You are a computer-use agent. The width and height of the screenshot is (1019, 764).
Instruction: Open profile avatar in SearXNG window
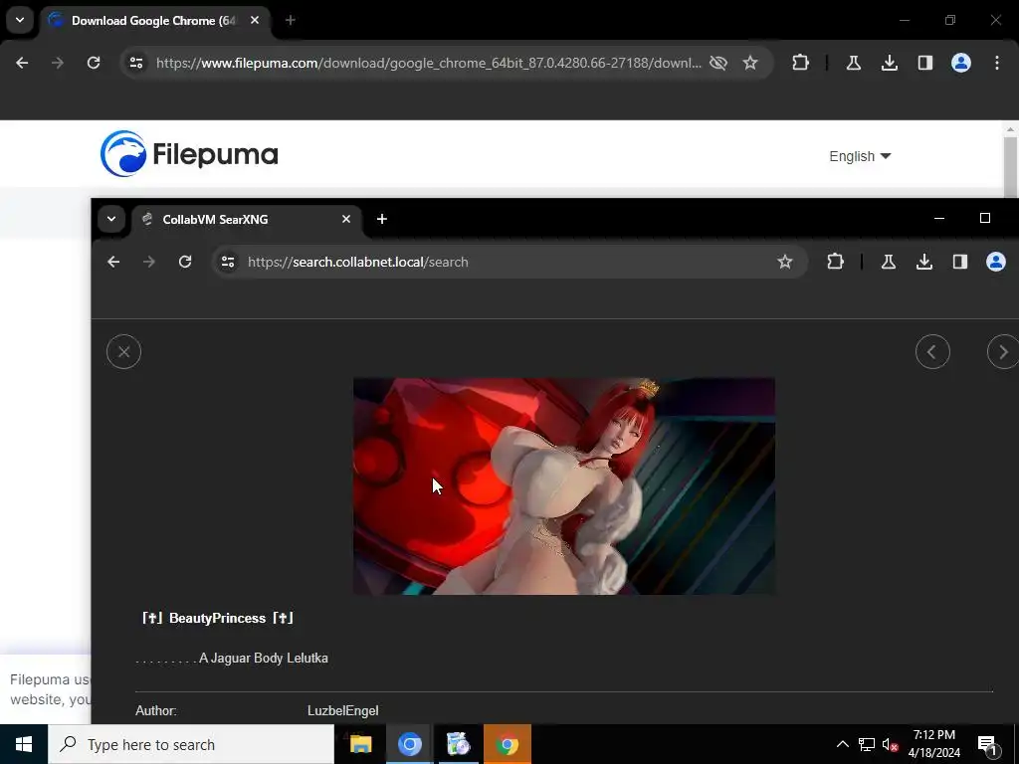tap(995, 262)
